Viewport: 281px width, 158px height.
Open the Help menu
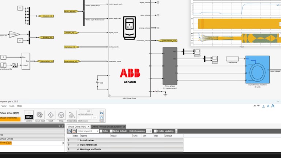[19, 106]
